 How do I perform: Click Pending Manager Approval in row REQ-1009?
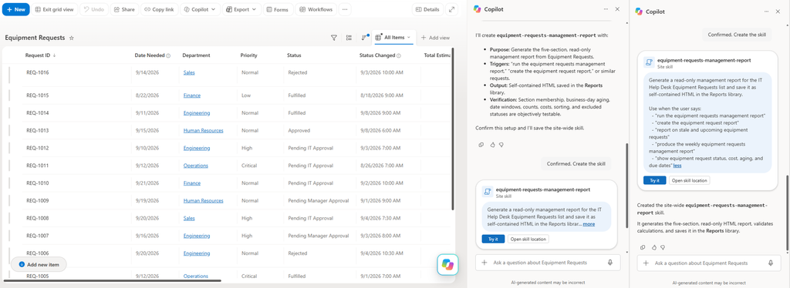click(x=319, y=200)
